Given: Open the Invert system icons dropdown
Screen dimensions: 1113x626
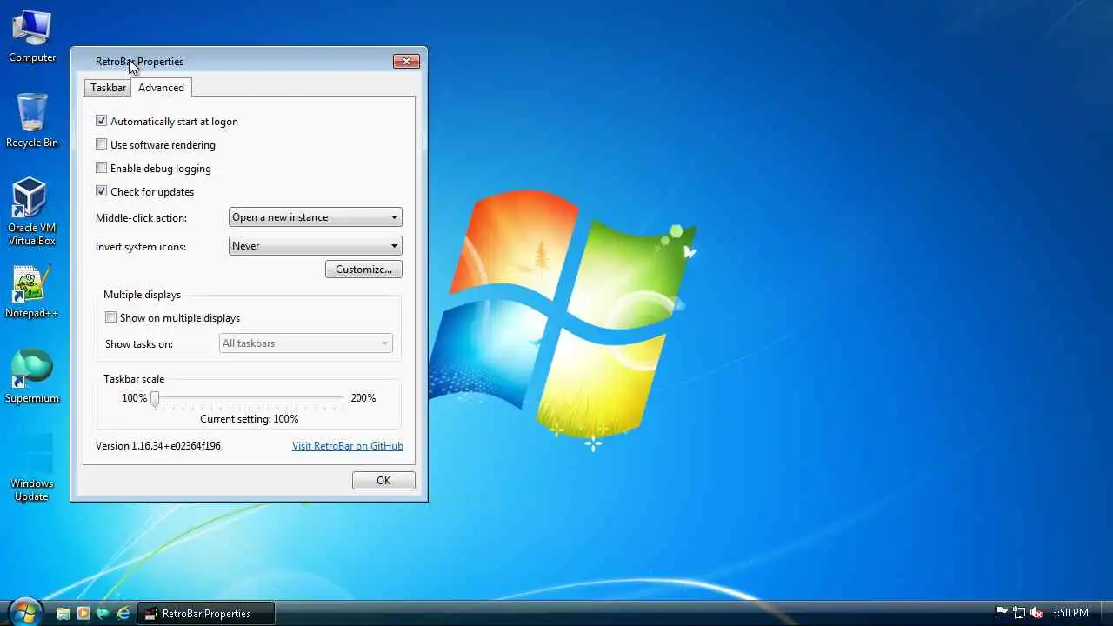Looking at the screenshot, I should pyautogui.click(x=316, y=246).
